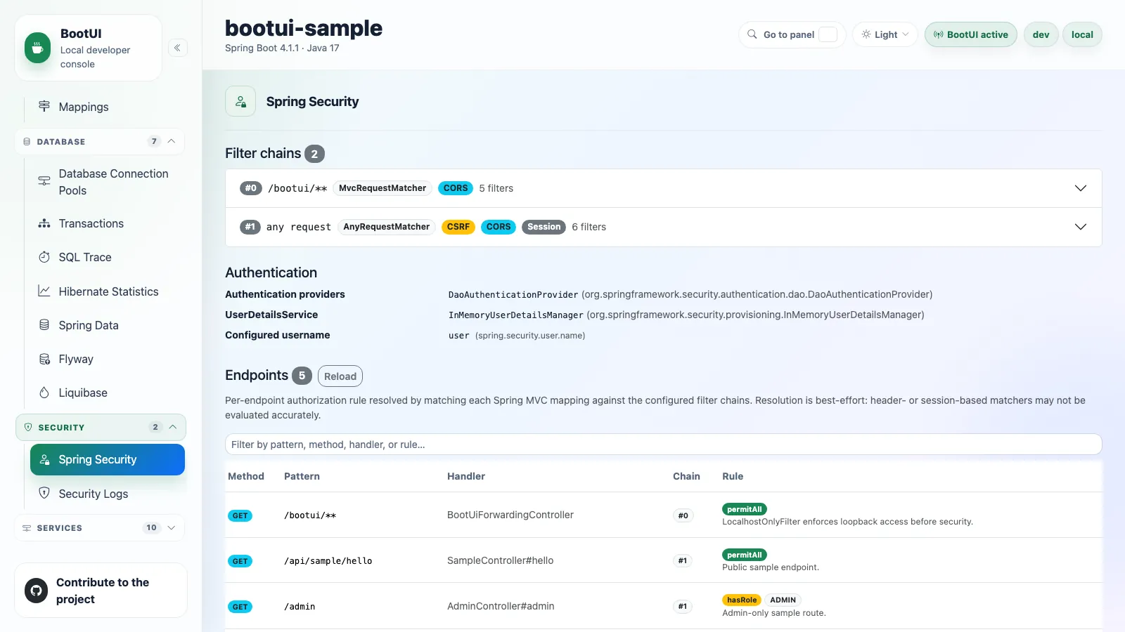Collapse the SECURITY sidebar section
Image resolution: width=1125 pixels, height=632 pixels.
coord(172,427)
